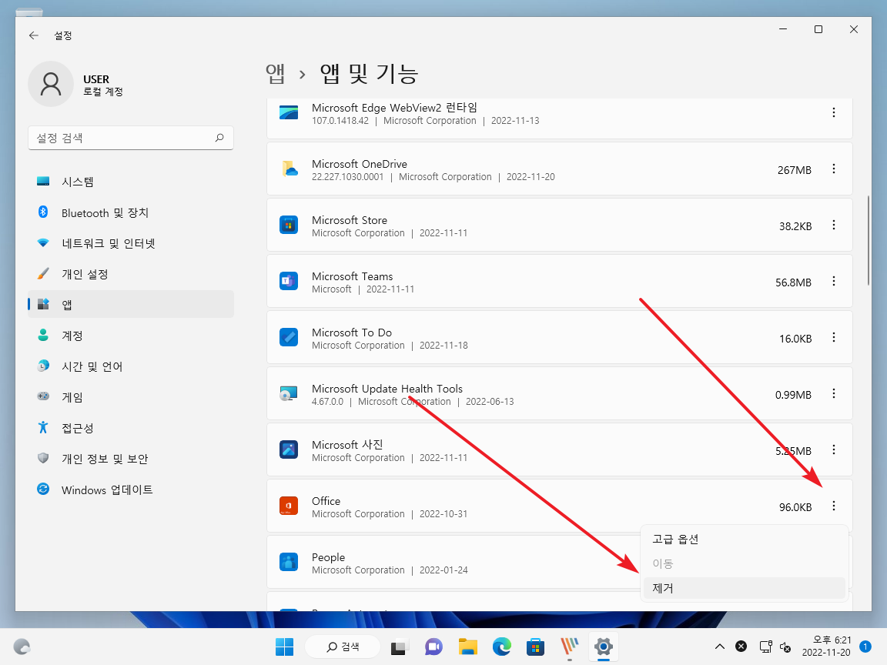Viewport: 887px width, 665px height.
Task: Open Windows 업데이트 settings
Action: click(x=131, y=490)
